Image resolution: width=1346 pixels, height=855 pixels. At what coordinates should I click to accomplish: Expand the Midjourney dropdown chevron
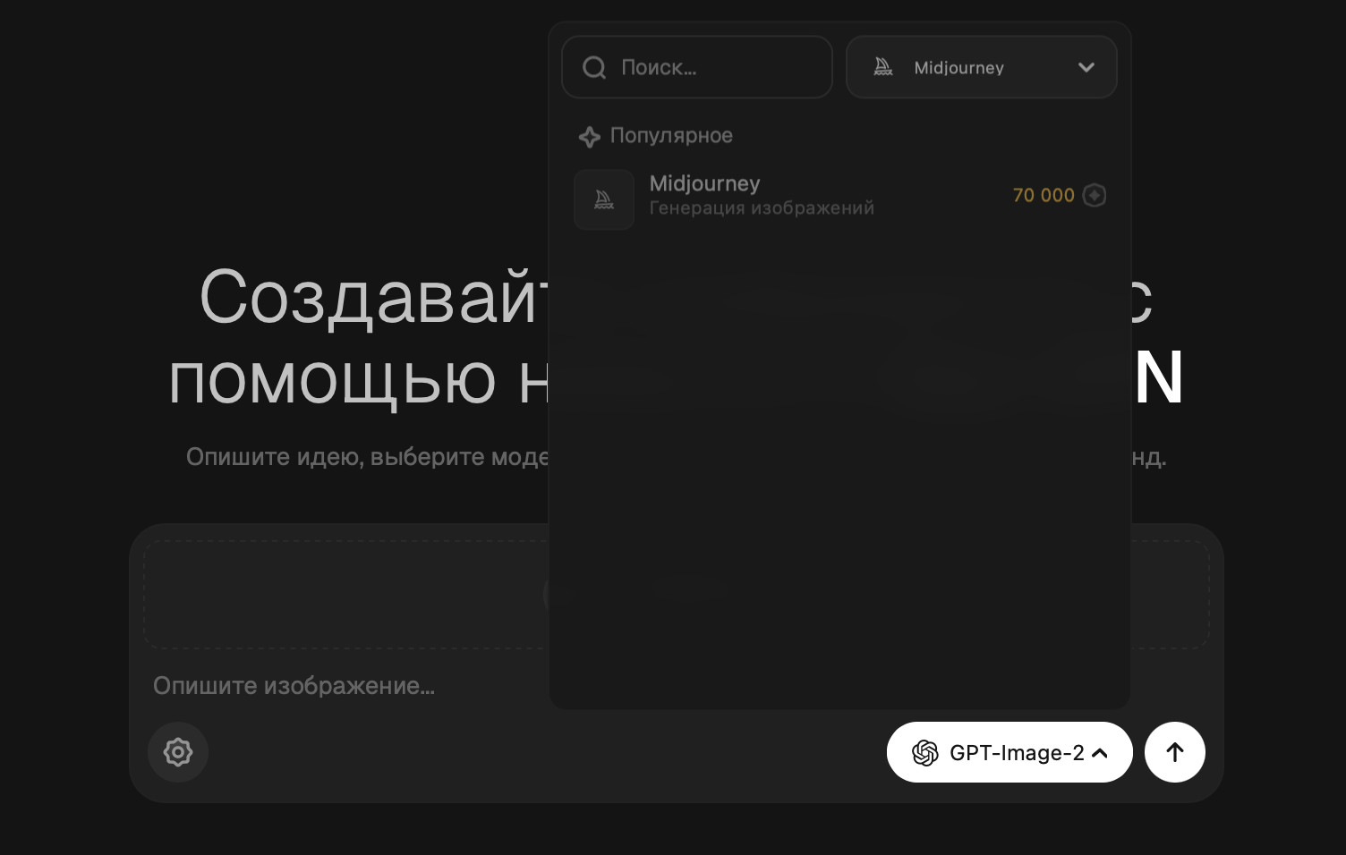pyautogui.click(x=1086, y=67)
